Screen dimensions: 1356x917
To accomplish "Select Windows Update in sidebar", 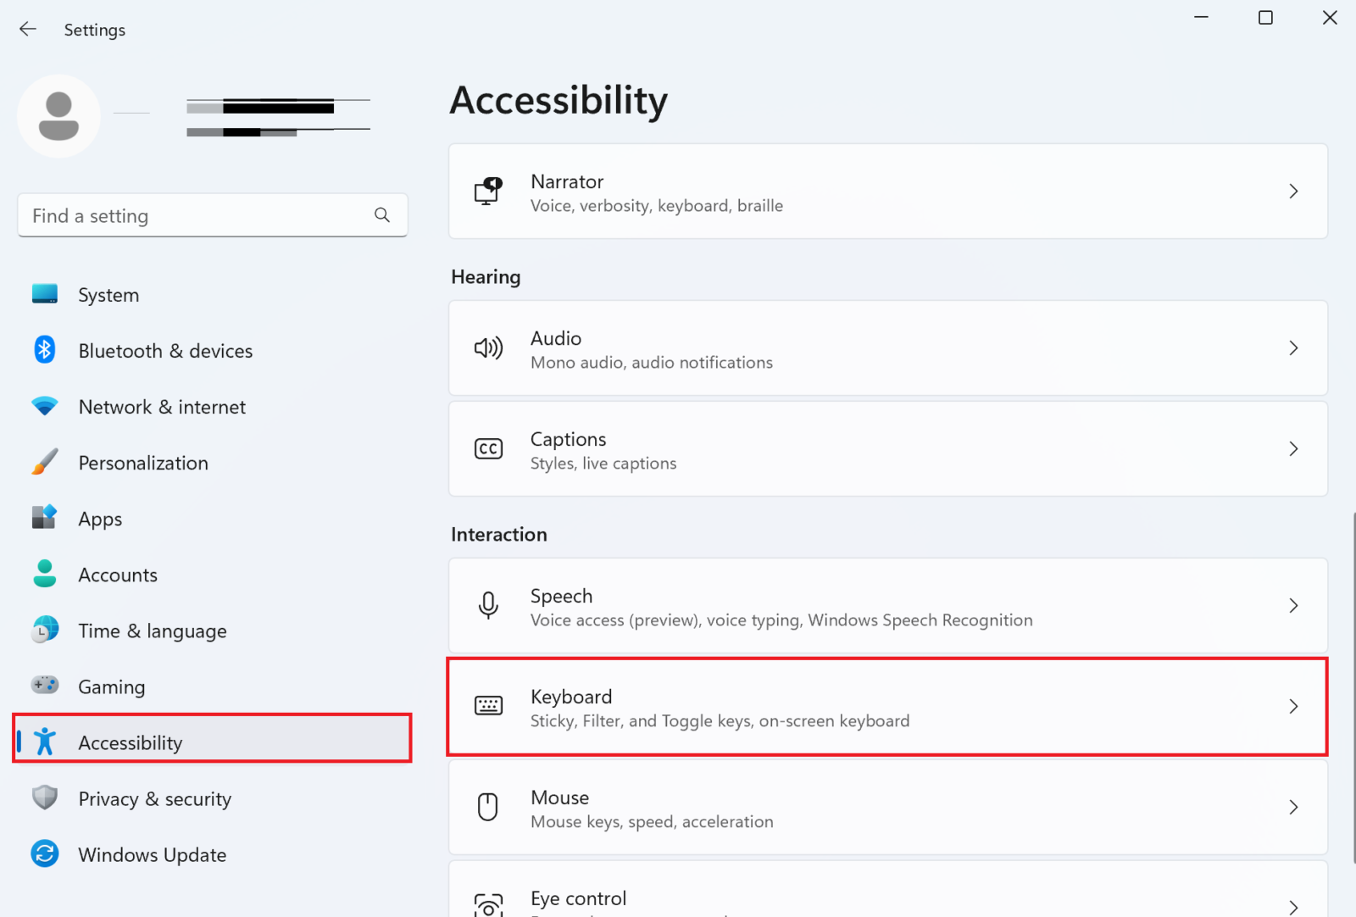I will 152,853.
